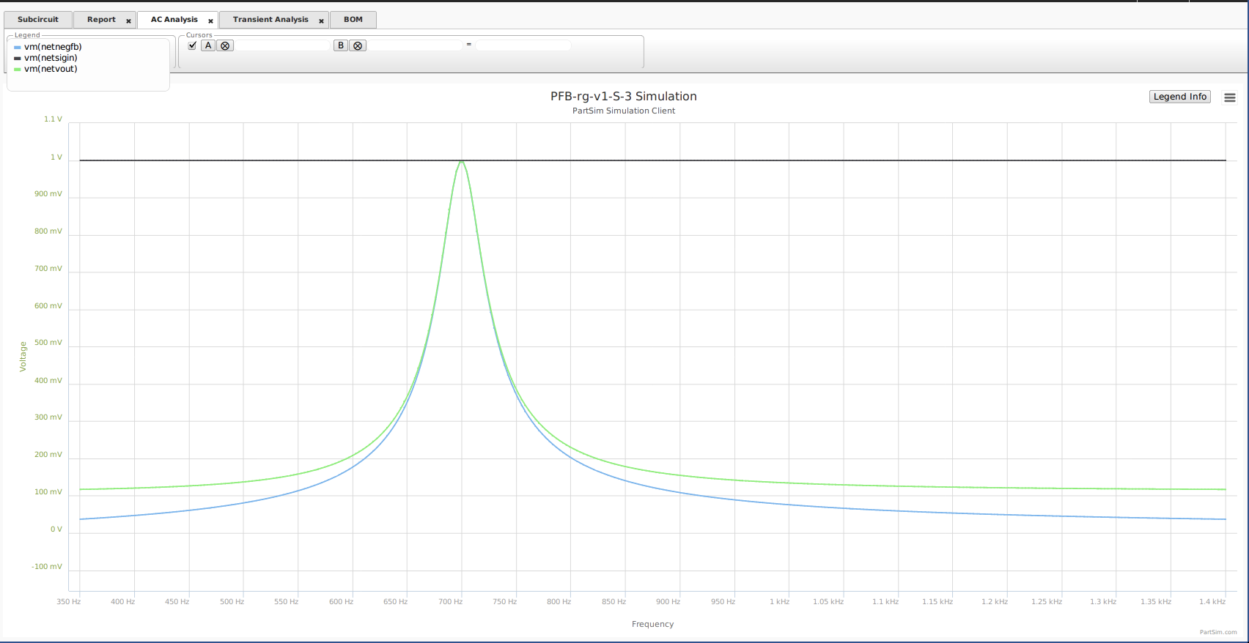This screenshot has width=1249, height=643.
Task: Click the chart title PFB-rg-v1-S-3 Simulation
Action: 624,97
